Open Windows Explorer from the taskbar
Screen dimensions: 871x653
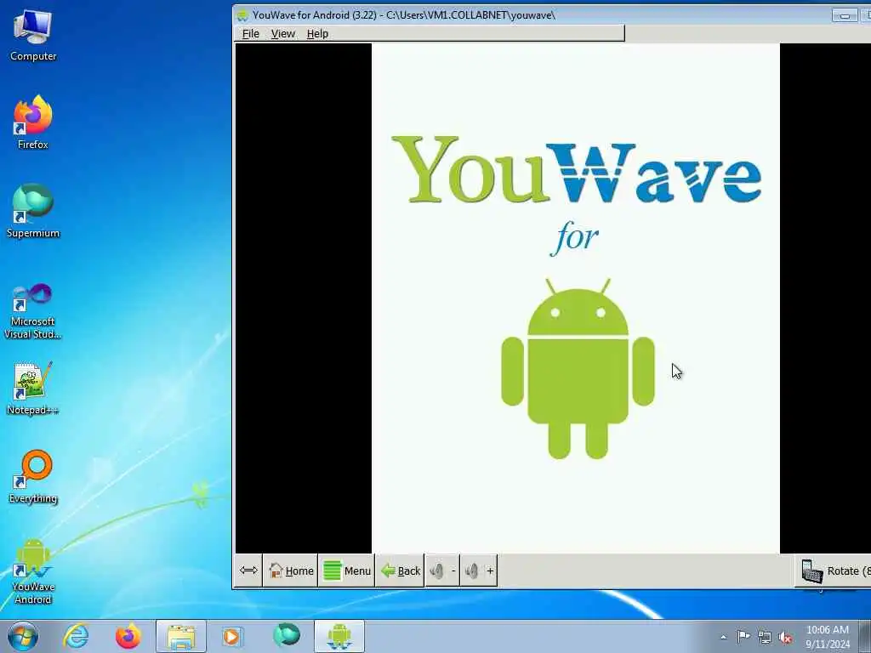coord(181,636)
